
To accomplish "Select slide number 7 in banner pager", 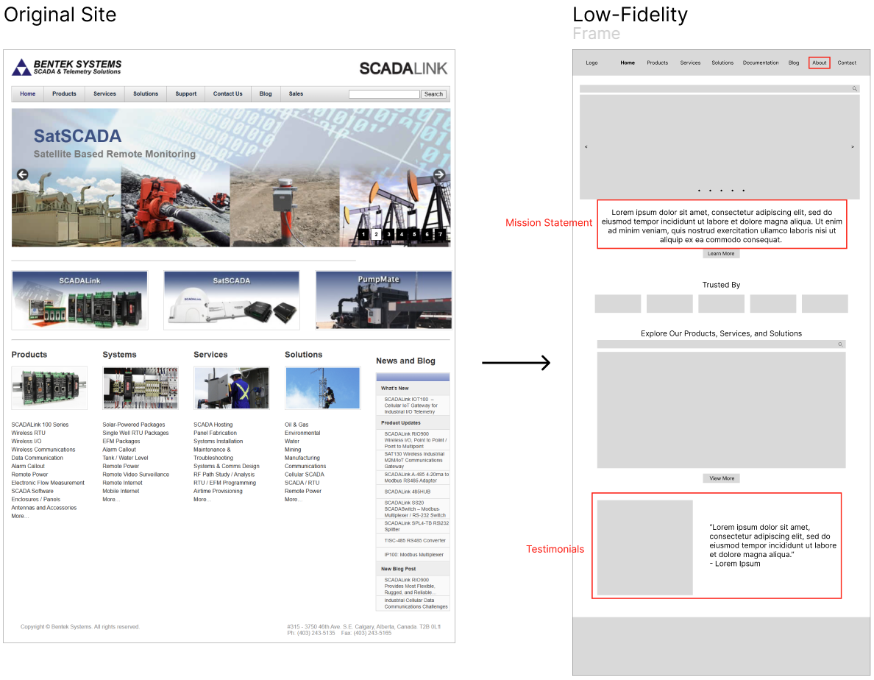I will point(441,234).
